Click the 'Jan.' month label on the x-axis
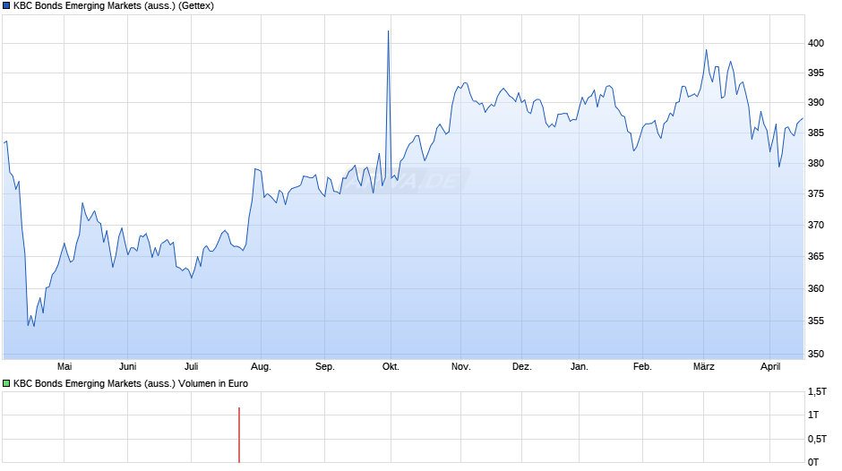Image resolution: width=842 pixels, height=471 pixels. click(579, 366)
